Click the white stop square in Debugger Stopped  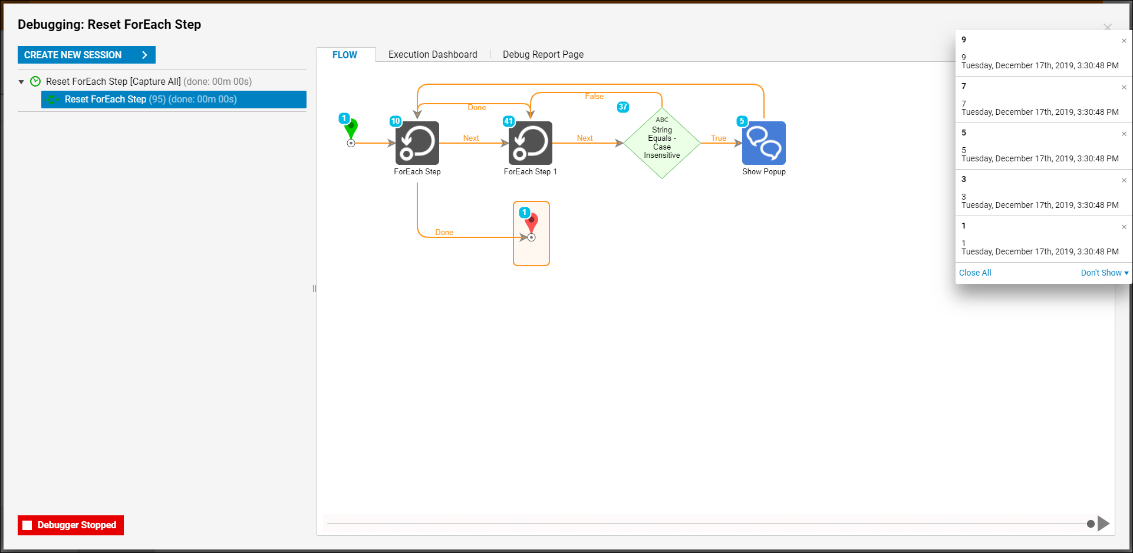(27, 525)
